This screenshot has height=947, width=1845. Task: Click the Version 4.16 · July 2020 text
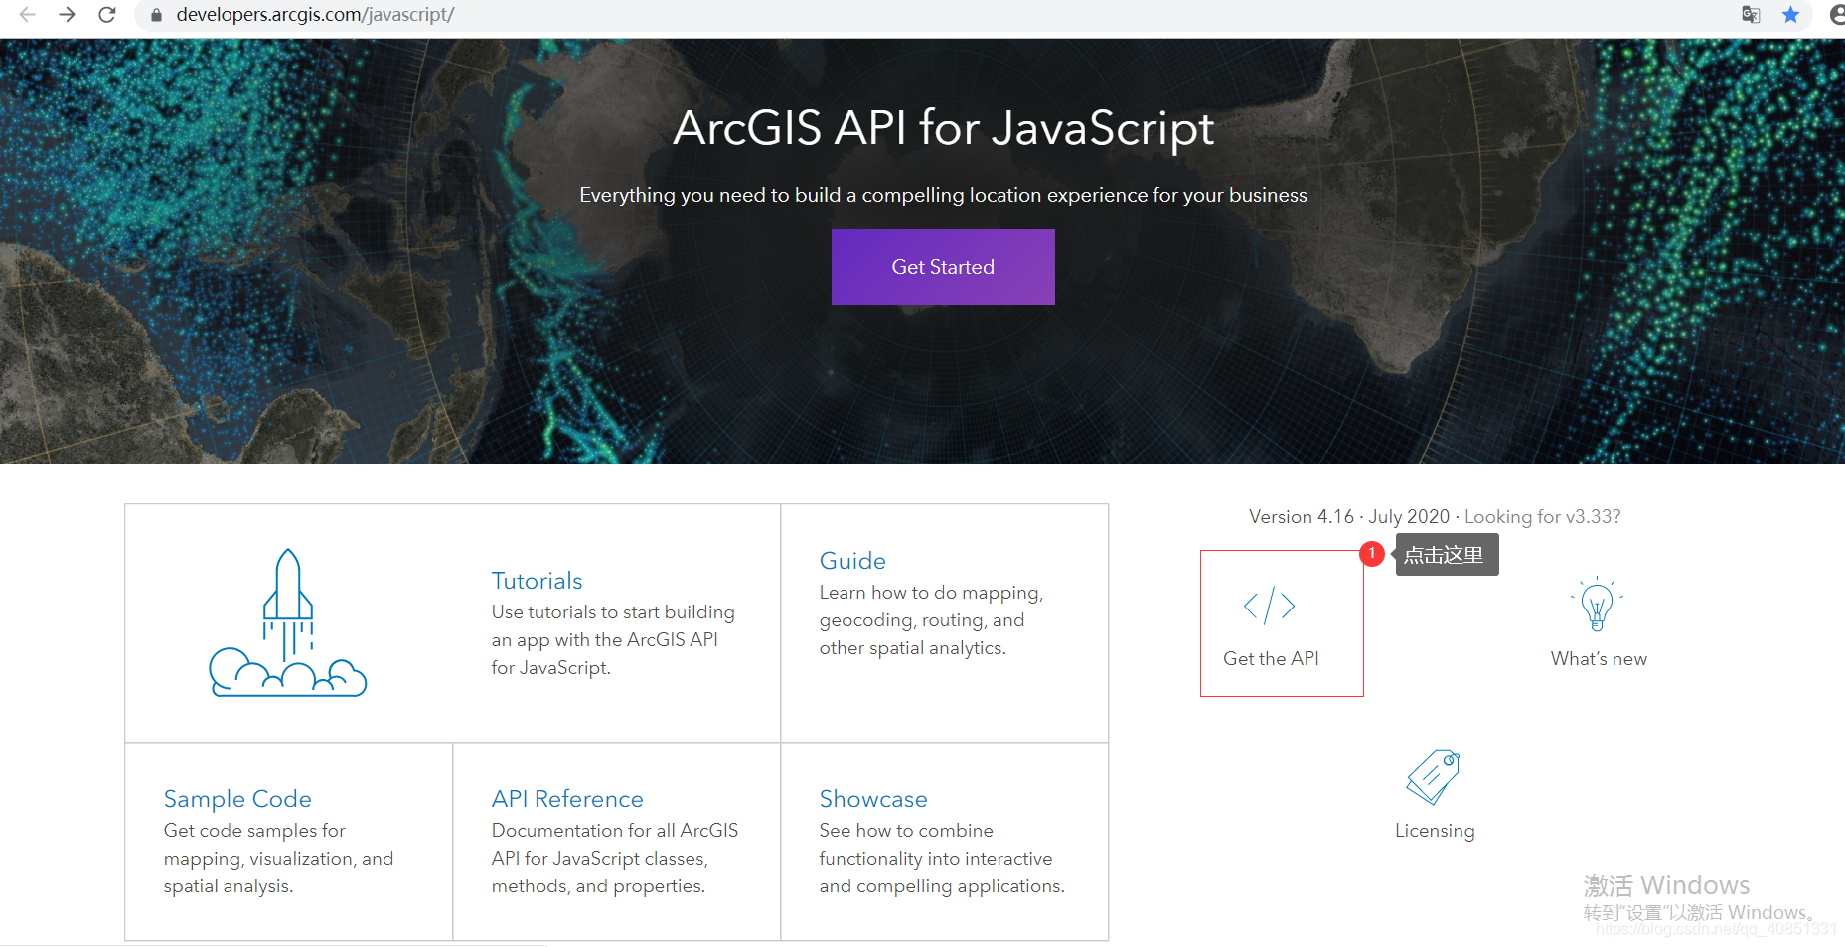click(x=1349, y=517)
